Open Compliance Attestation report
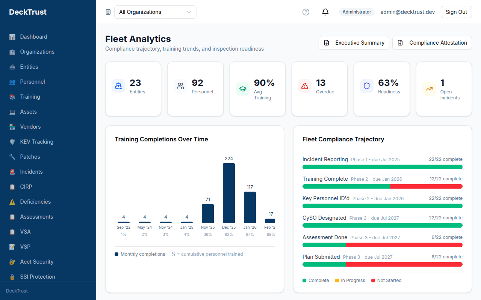Image resolution: width=481 pixels, height=300 pixels. 432,42
